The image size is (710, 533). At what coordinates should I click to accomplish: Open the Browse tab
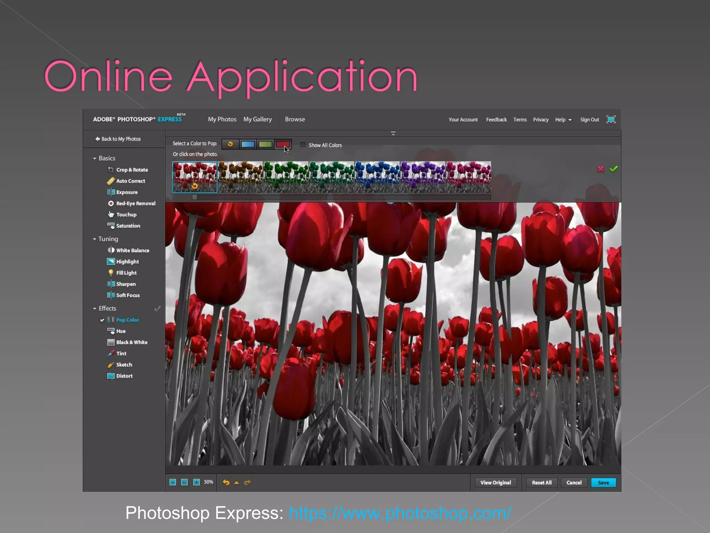295,119
